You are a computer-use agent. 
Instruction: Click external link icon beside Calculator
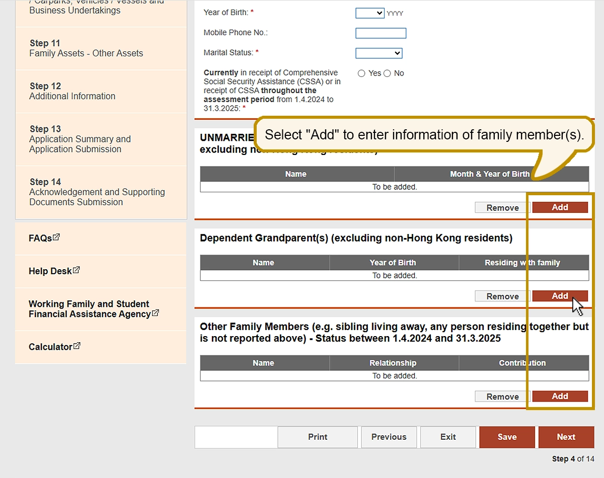point(77,346)
